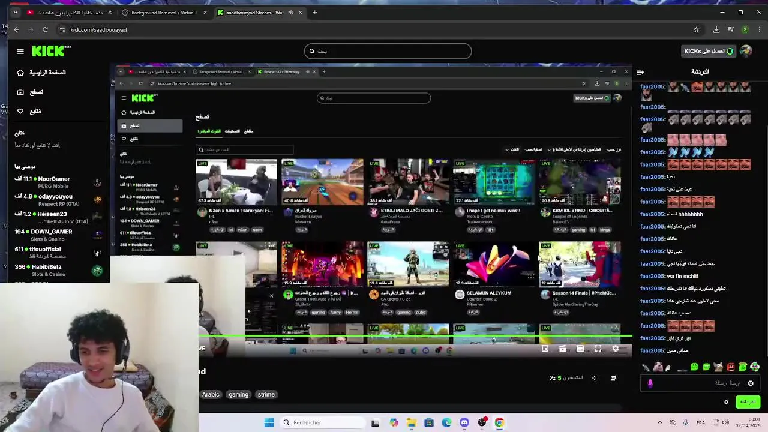This screenshot has height=432, width=768.
Task: Open Chrome media controls icon
Action: (x=731, y=29)
